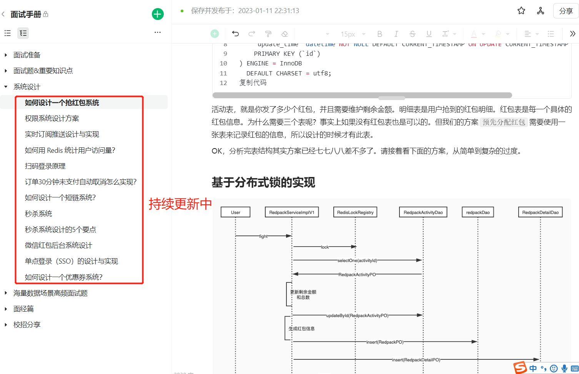Expand more toolbar tools
This screenshot has height=374, width=579.
click(x=572, y=34)
